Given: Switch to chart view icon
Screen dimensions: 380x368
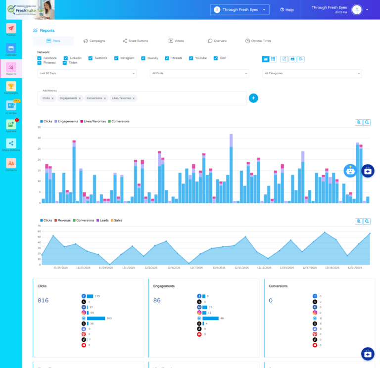Looking at the screenshot, I should point(266,59).
